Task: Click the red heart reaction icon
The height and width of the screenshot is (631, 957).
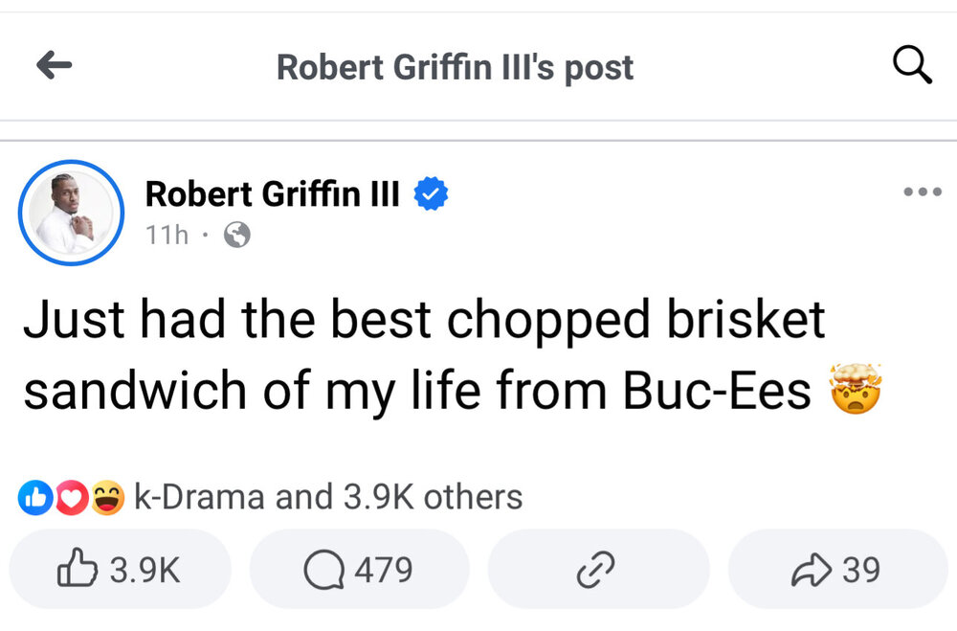Action: point(71,498)
